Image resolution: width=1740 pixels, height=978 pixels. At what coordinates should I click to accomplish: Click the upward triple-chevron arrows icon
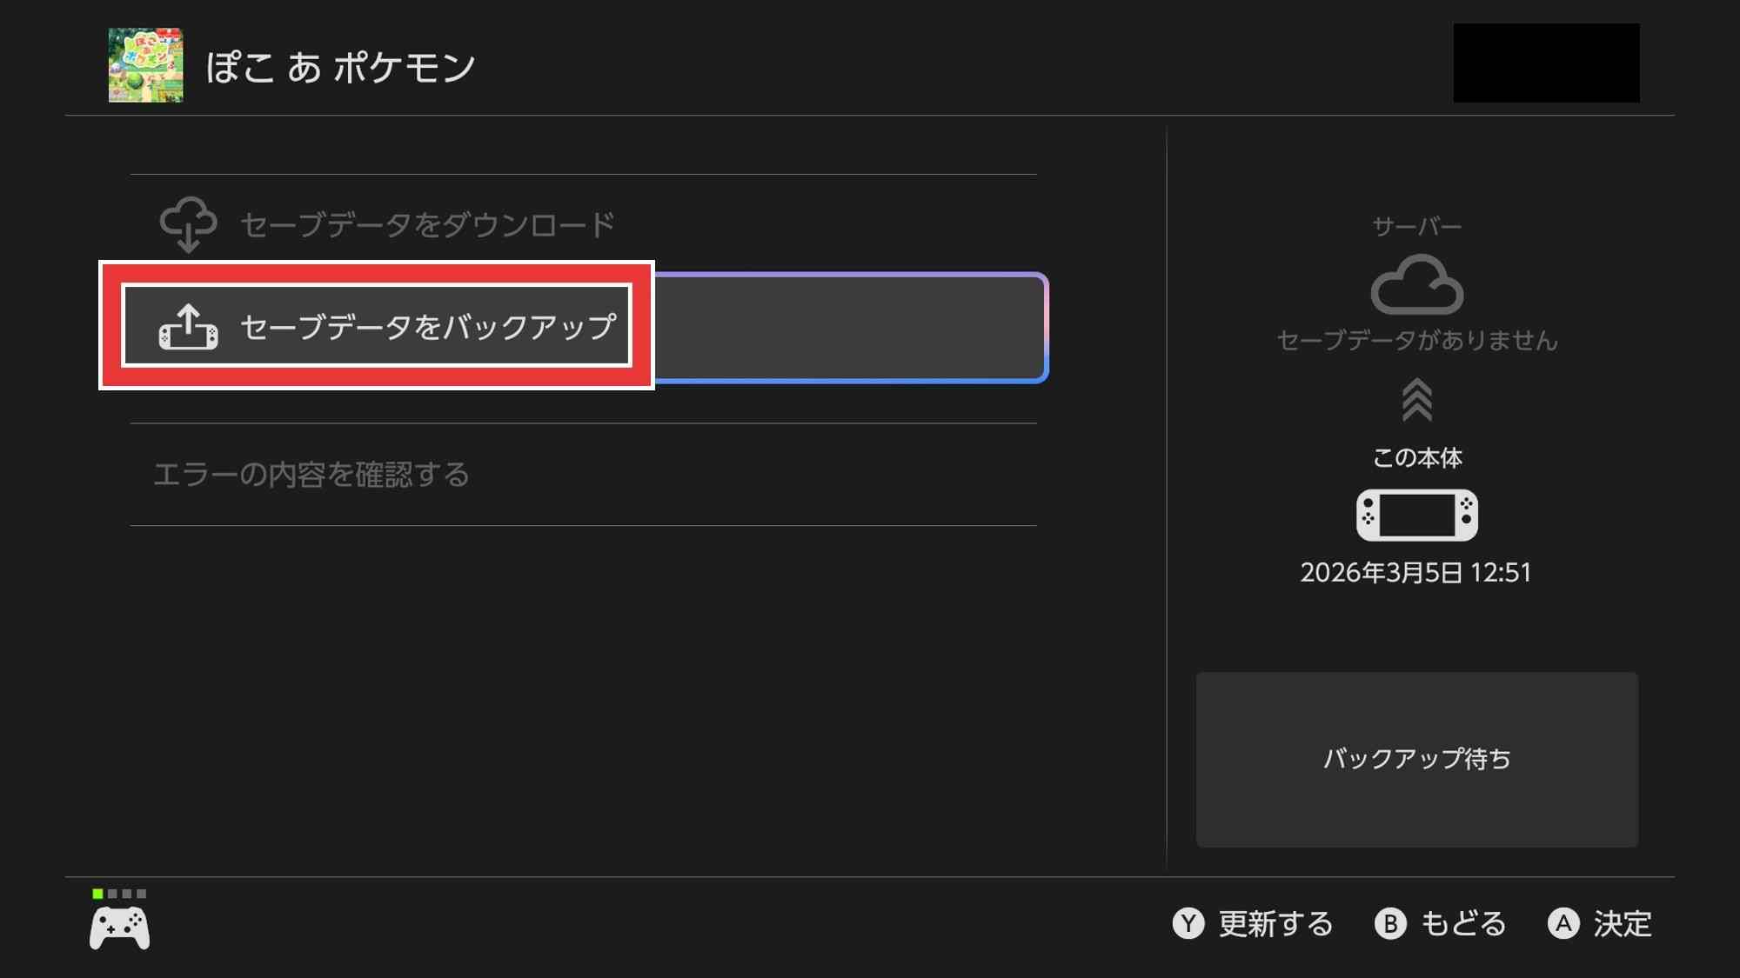click(1416, 400)
